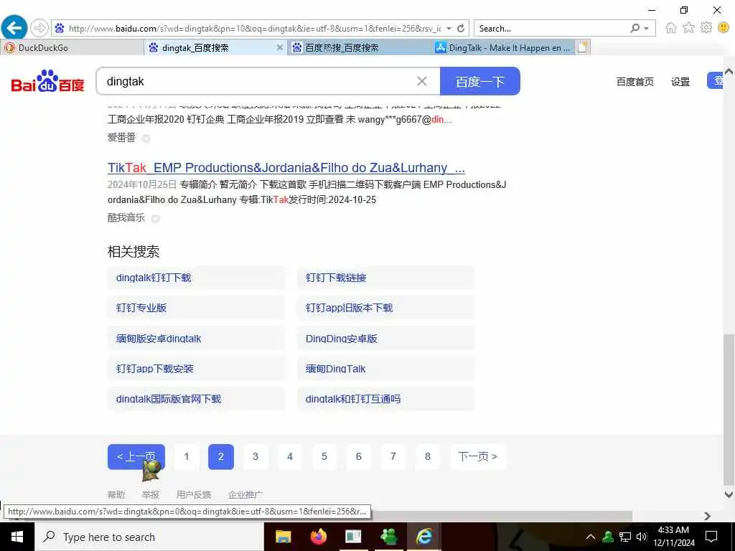Open the notifications action center icon
The height and width of the screenshot is (551, 735).
[x=711, y=537]
